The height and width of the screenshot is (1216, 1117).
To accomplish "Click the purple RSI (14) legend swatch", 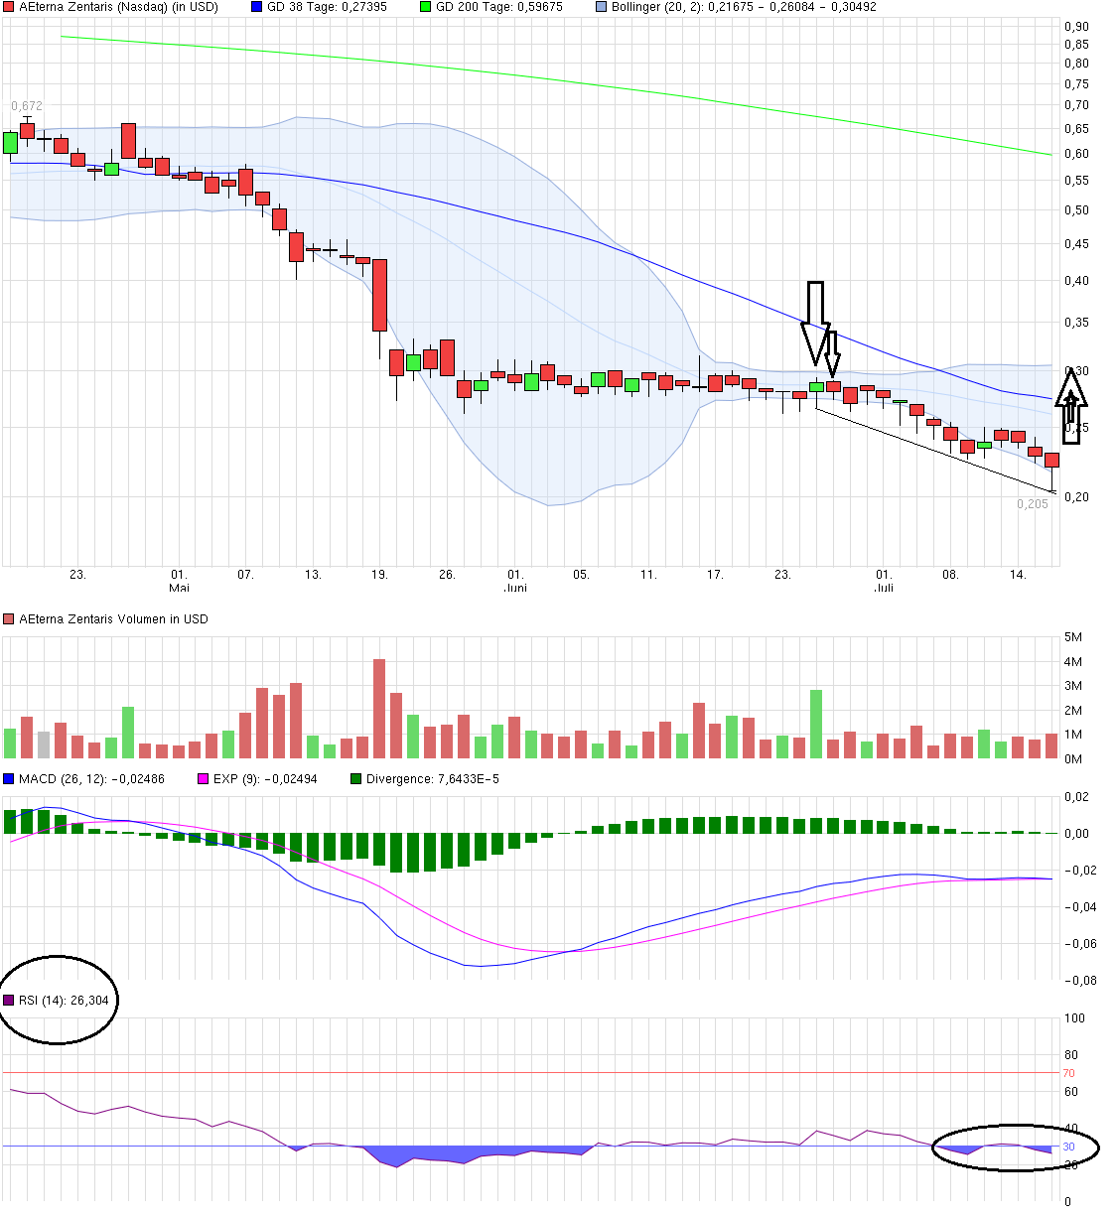I will [x=9, y=1001].
